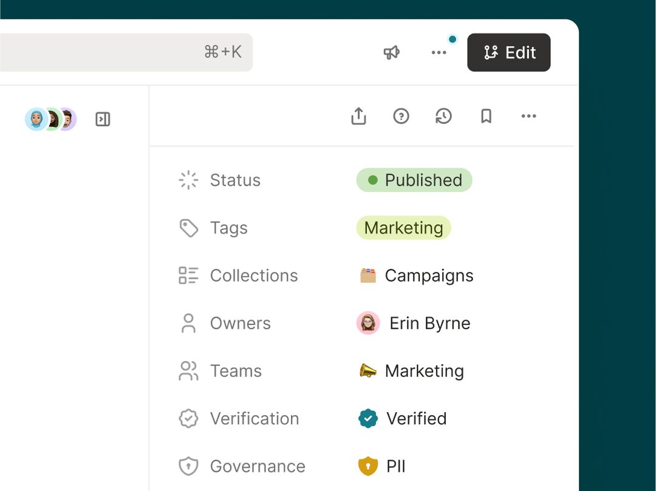Click the collaborator avatars group
The width and height of the screenshot is (656, 491).
tap(51, 120)
